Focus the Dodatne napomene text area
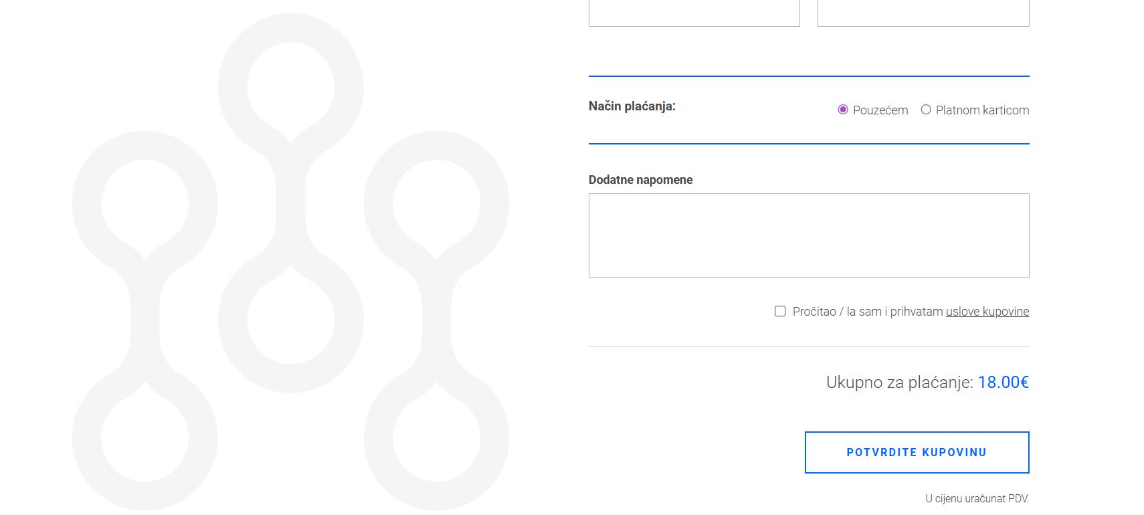1144x515 pixels. click(809, 235)
